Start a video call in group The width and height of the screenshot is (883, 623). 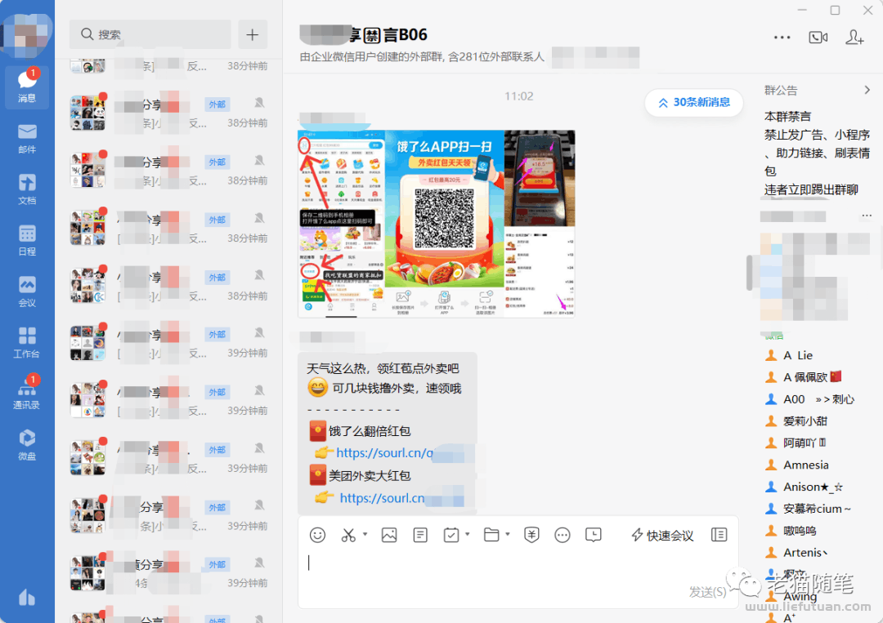818,37
